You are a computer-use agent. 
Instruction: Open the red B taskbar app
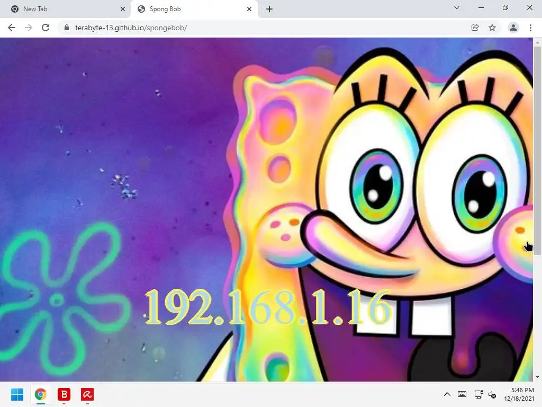click(x=64, y=394)
